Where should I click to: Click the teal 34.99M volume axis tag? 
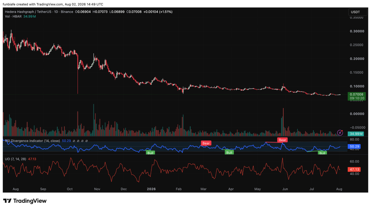tap(356, 134)
